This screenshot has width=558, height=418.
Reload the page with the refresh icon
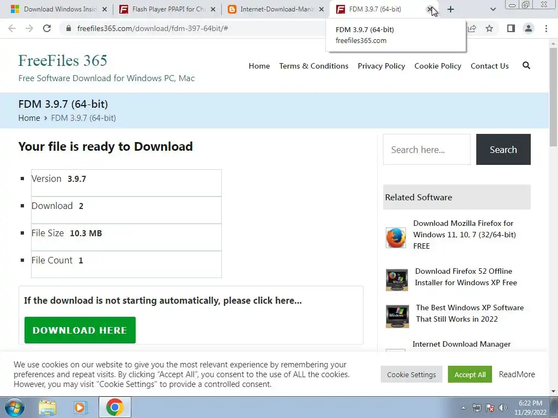[x=47, y=28]
